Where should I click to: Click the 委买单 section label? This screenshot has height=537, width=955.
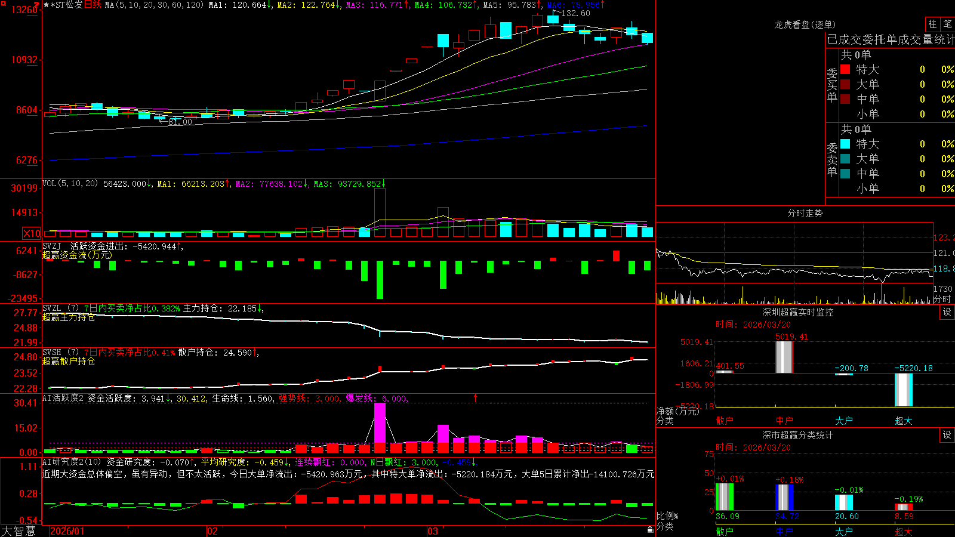[832, 85]
